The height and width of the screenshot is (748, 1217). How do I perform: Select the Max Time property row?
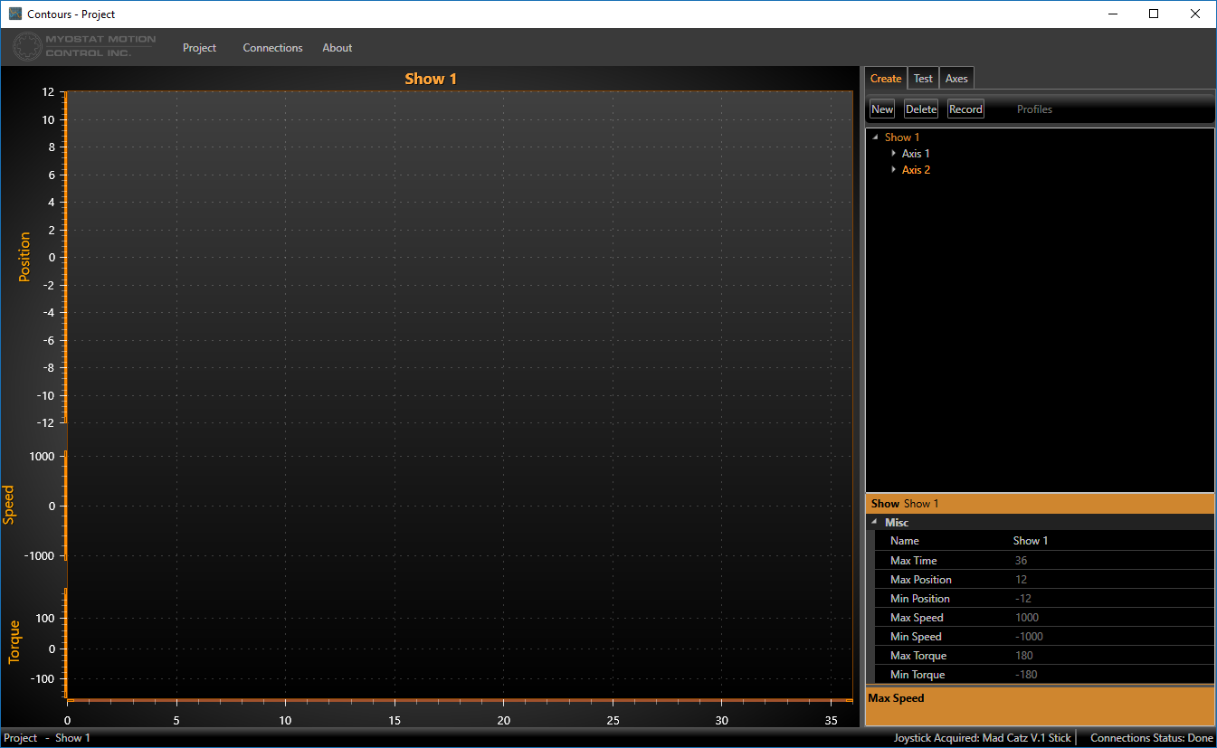pyautogui.click(x=913, y=561)
